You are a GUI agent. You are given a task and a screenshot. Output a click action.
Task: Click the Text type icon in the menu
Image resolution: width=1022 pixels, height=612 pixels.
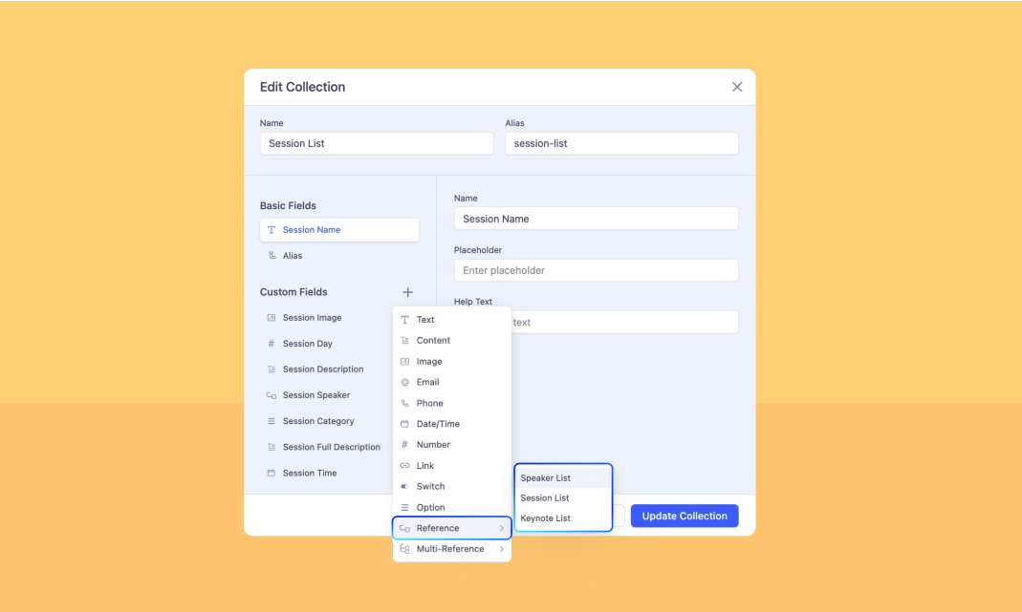tap(404, 320)
